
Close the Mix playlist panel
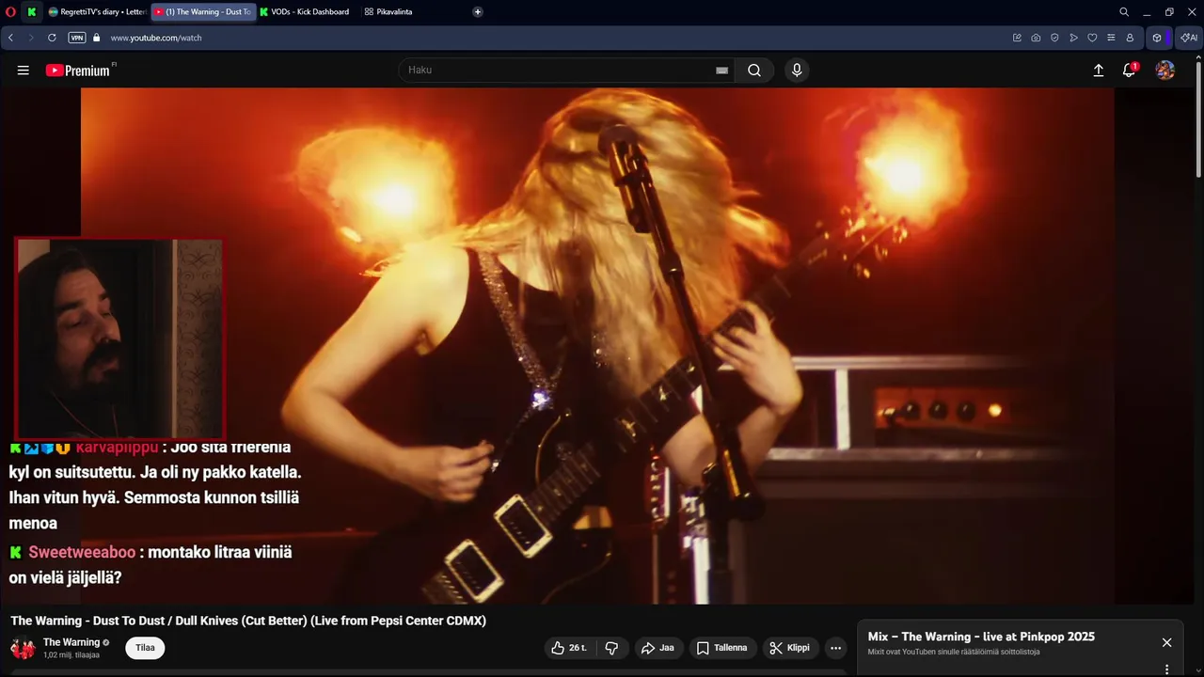click(x=1166, y=642)
